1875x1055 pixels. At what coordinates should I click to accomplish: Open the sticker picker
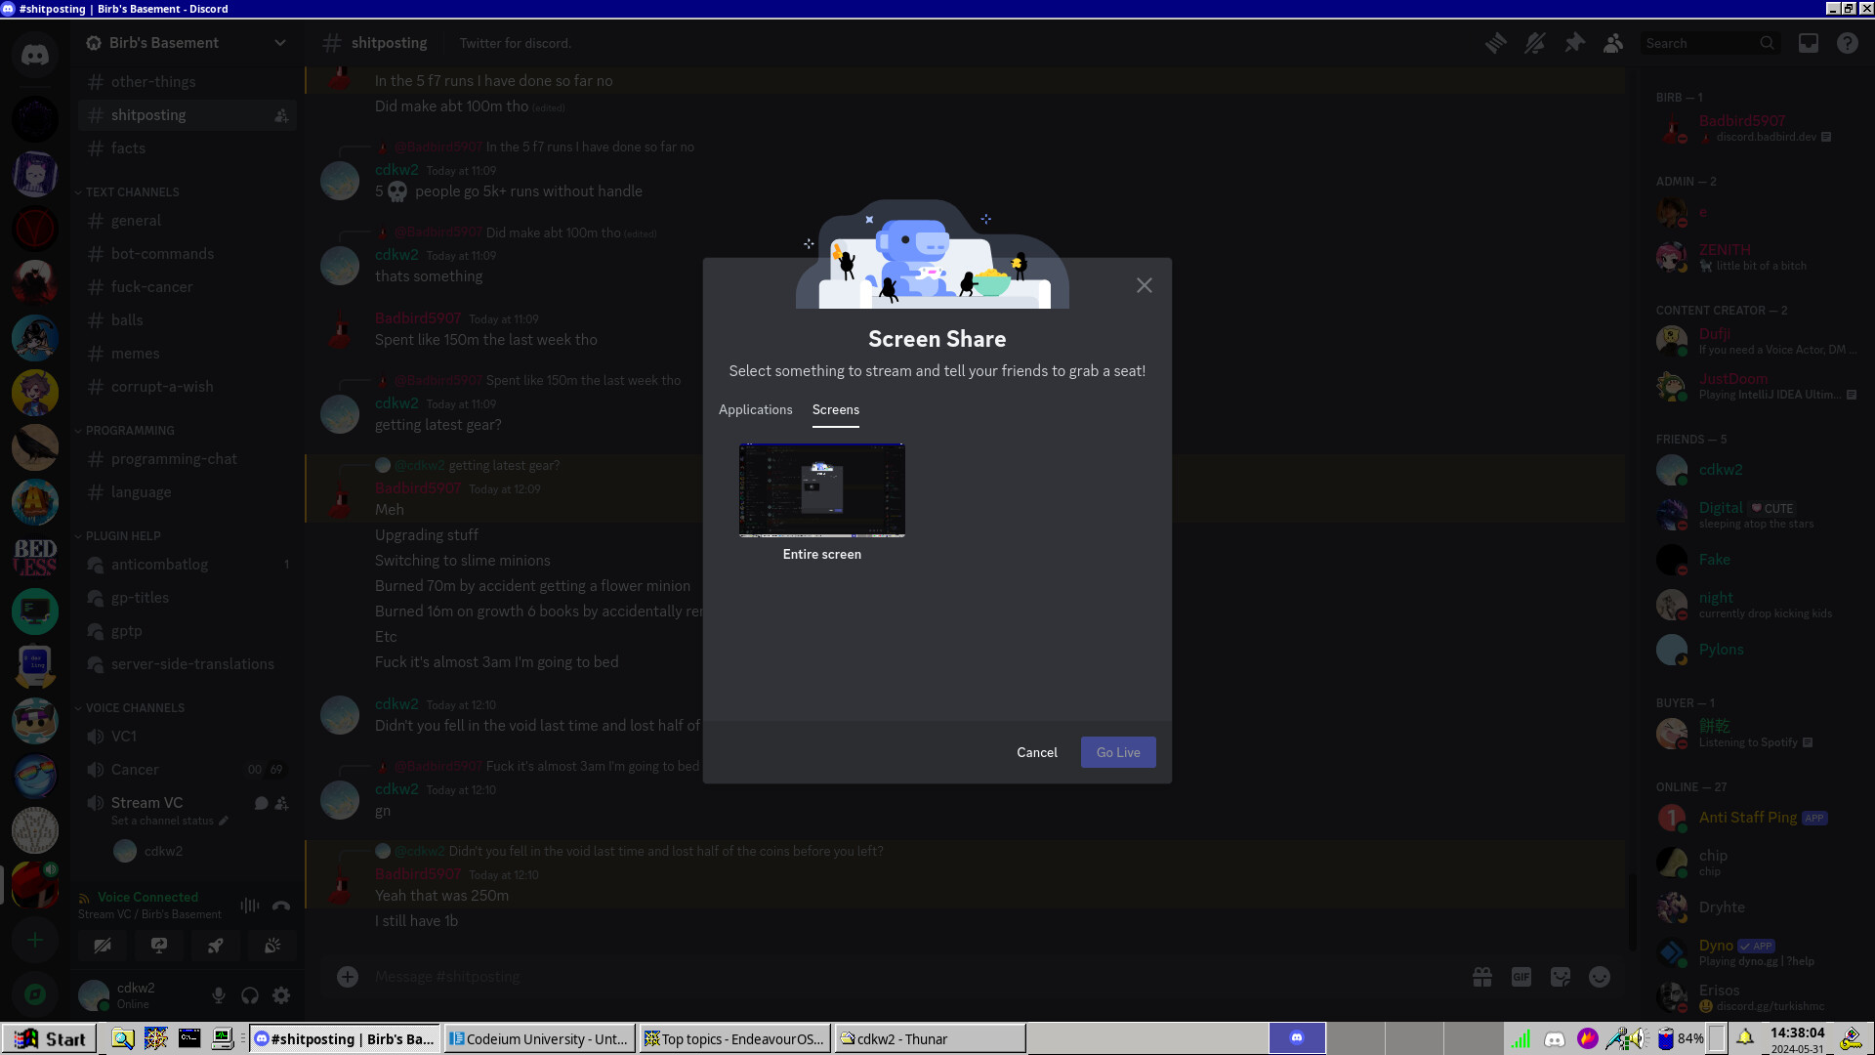(x=1561, y=976)
